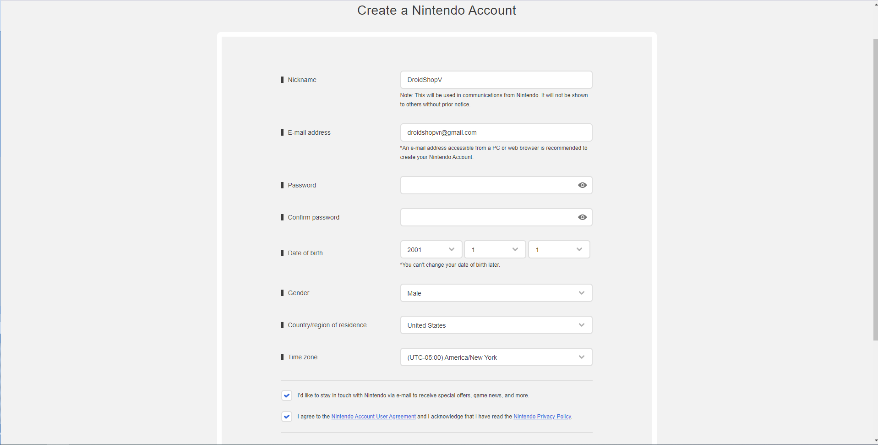
Task: Click the "Create a Nintendo Account" heading
Action: click(436, 10)
